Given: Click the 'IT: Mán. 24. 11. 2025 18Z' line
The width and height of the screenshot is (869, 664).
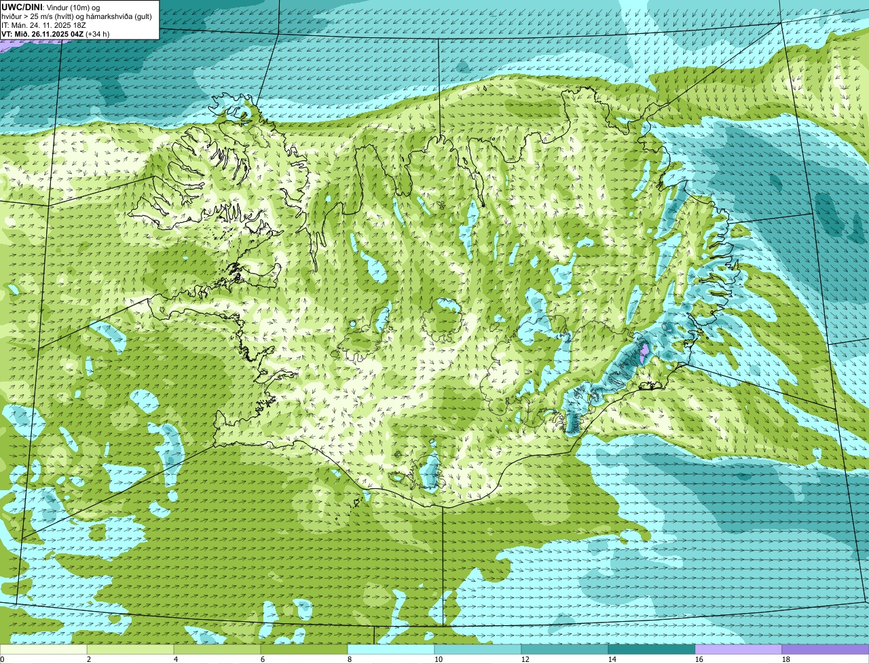Looking at the screenshot, I should tap(44, 24).
